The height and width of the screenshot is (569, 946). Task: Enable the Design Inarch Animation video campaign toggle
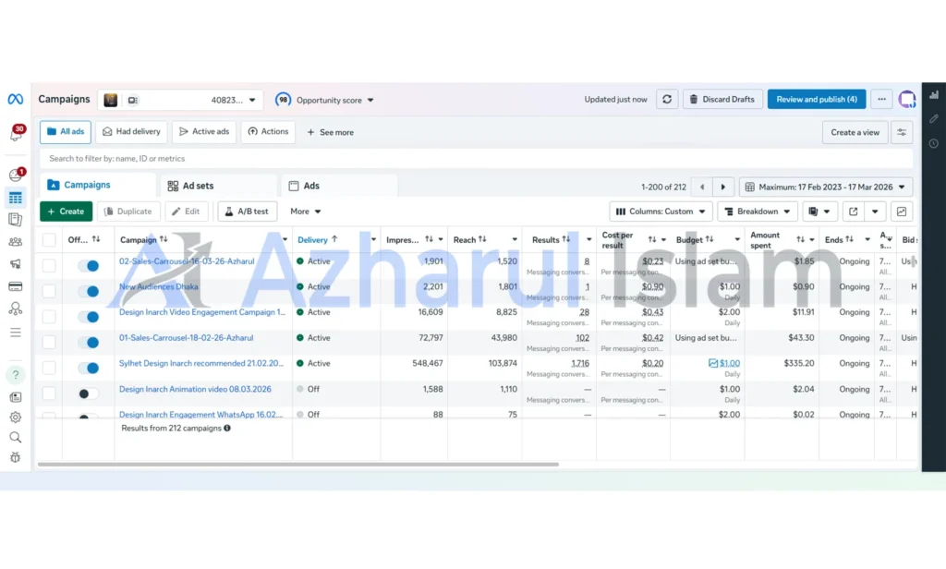(88, 393)
